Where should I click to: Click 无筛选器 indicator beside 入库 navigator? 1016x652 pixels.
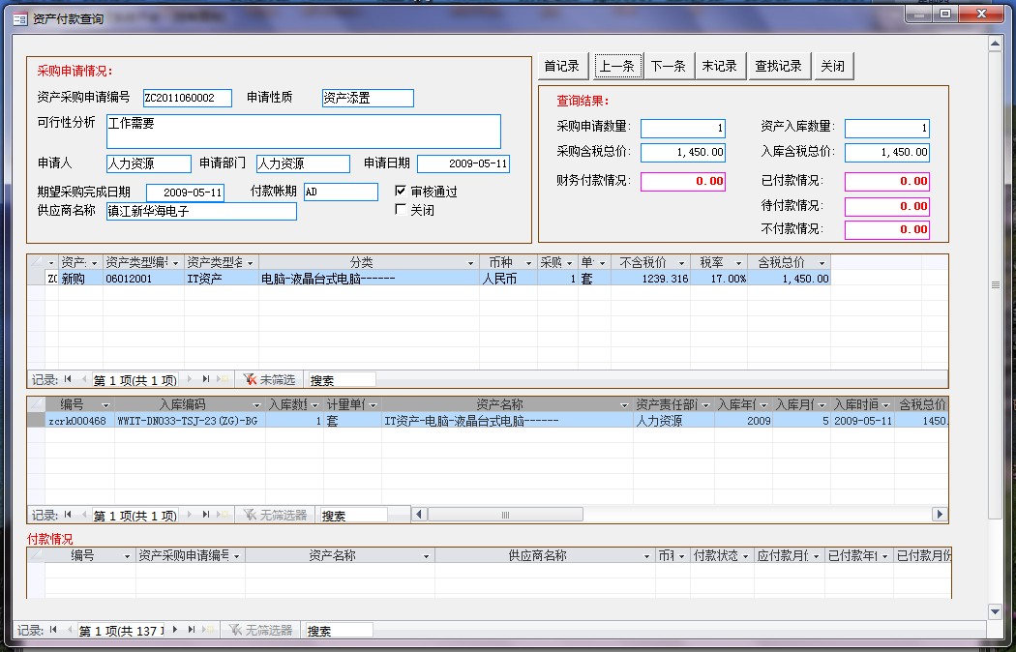pyautogui.click(x=275, y=516)
